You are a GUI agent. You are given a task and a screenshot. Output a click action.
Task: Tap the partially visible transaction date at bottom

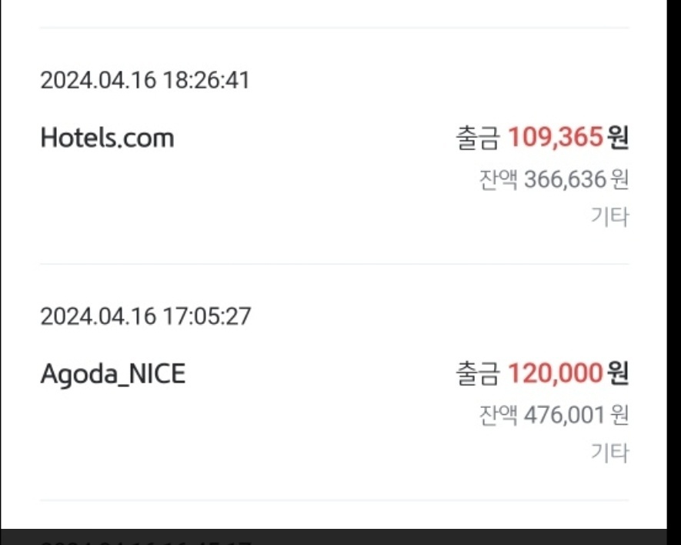[x=145, y=541]
